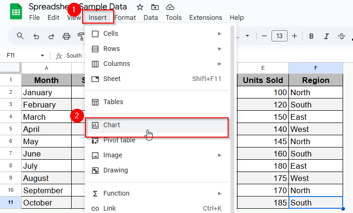Click the search magnifier icon in toolbar
Viewport: 353px width, 213px height.
coord(20,36)
